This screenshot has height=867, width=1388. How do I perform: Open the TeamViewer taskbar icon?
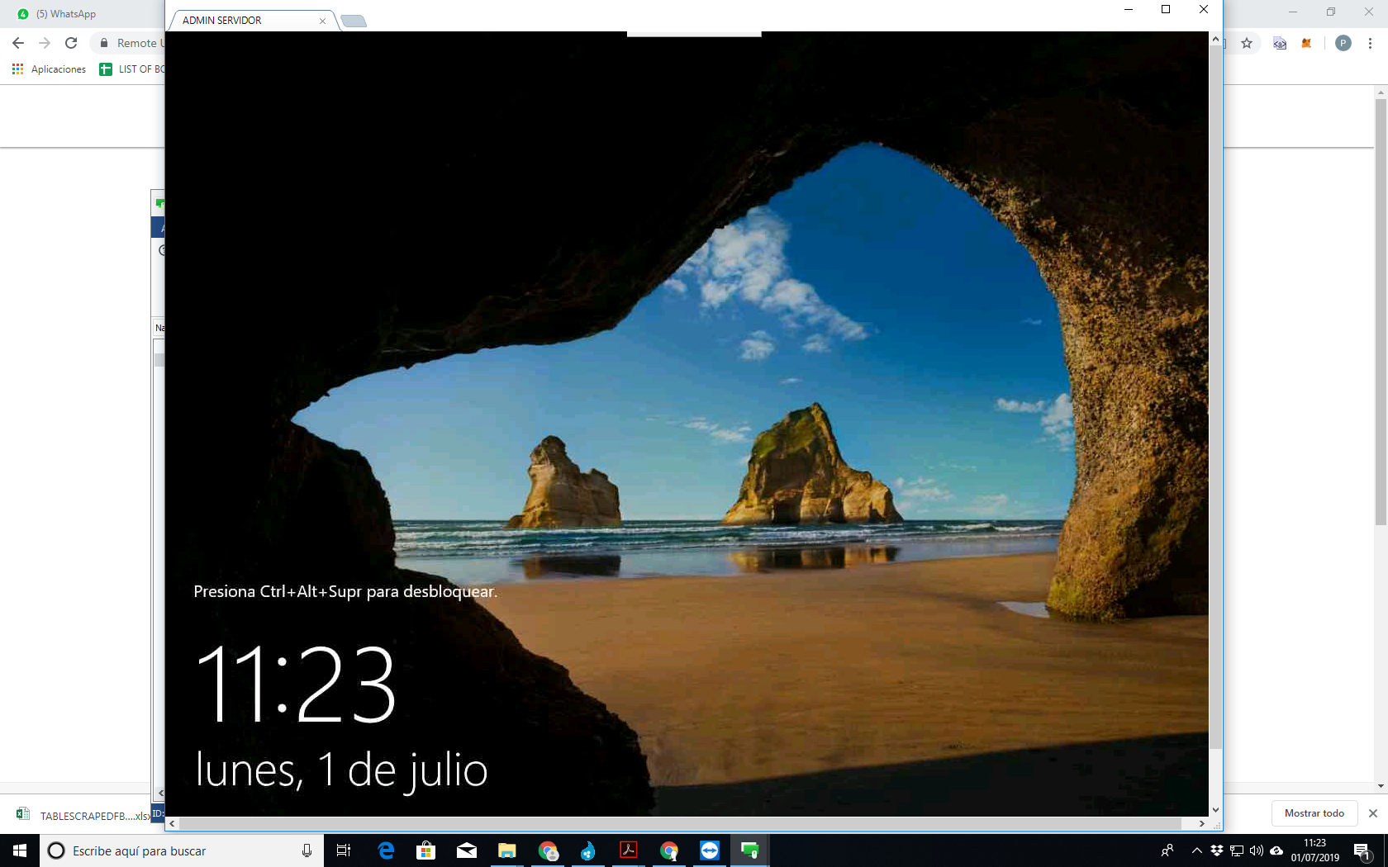pos(710,850)
